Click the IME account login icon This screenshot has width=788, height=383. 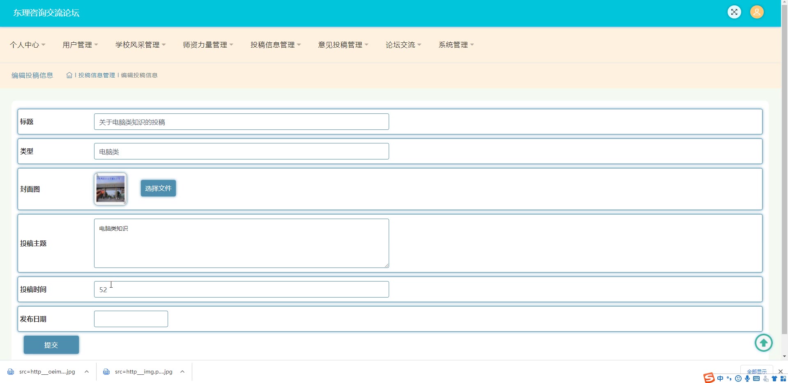(x=766, y=378)
